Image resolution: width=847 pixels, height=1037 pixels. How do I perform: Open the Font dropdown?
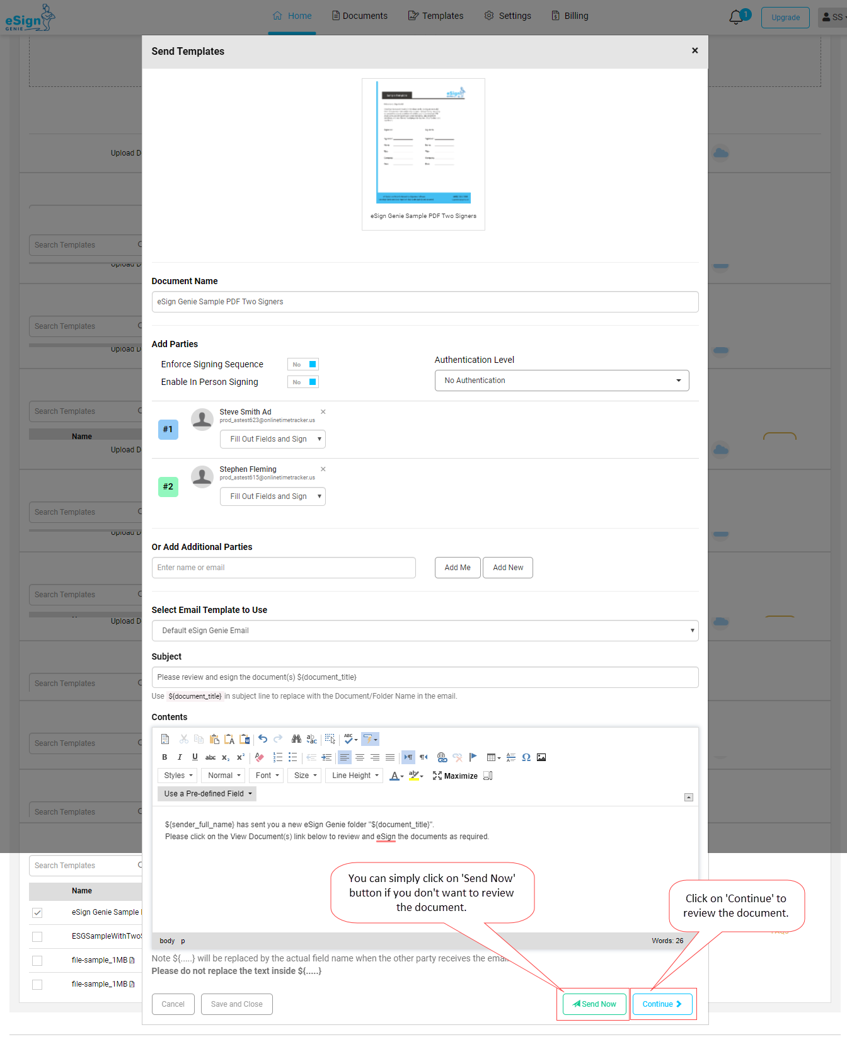(267, 776)
